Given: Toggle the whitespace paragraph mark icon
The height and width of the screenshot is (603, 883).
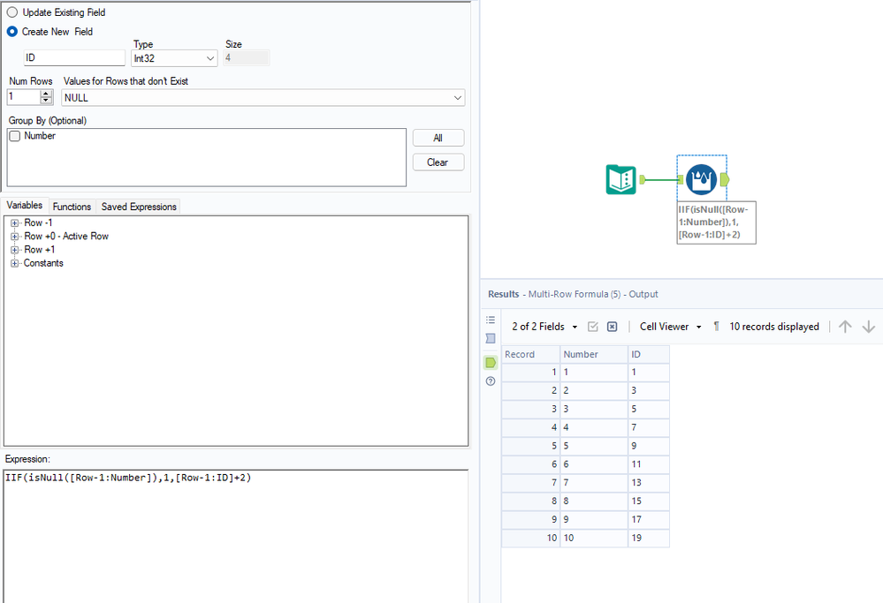Looking at the screenshot, I should click(x=716, y=327).
